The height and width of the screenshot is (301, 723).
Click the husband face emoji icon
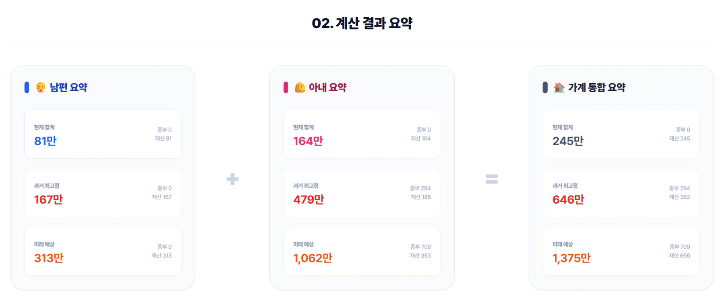(41, 88)
